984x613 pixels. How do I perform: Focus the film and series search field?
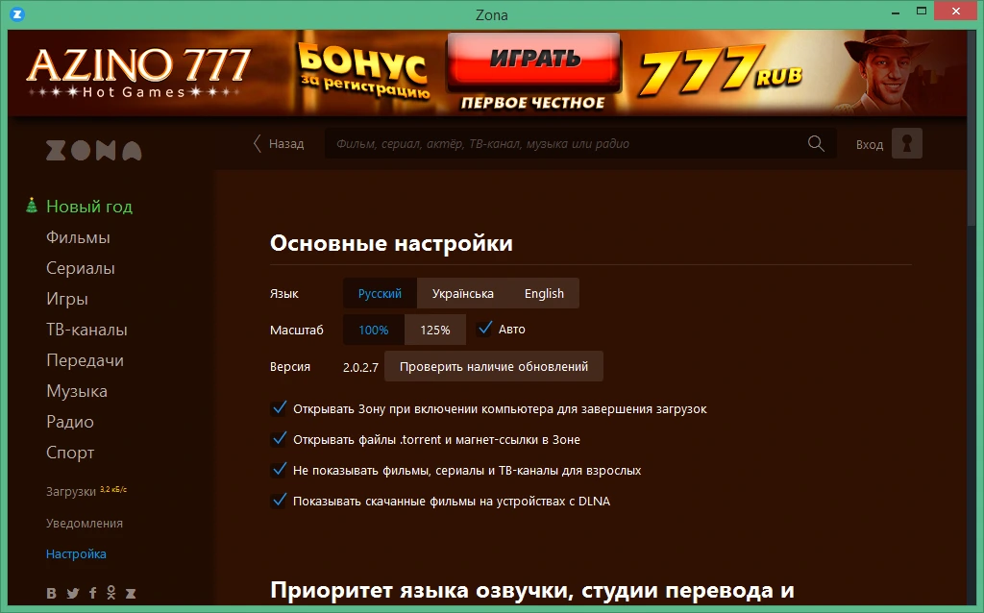(565, 144)
